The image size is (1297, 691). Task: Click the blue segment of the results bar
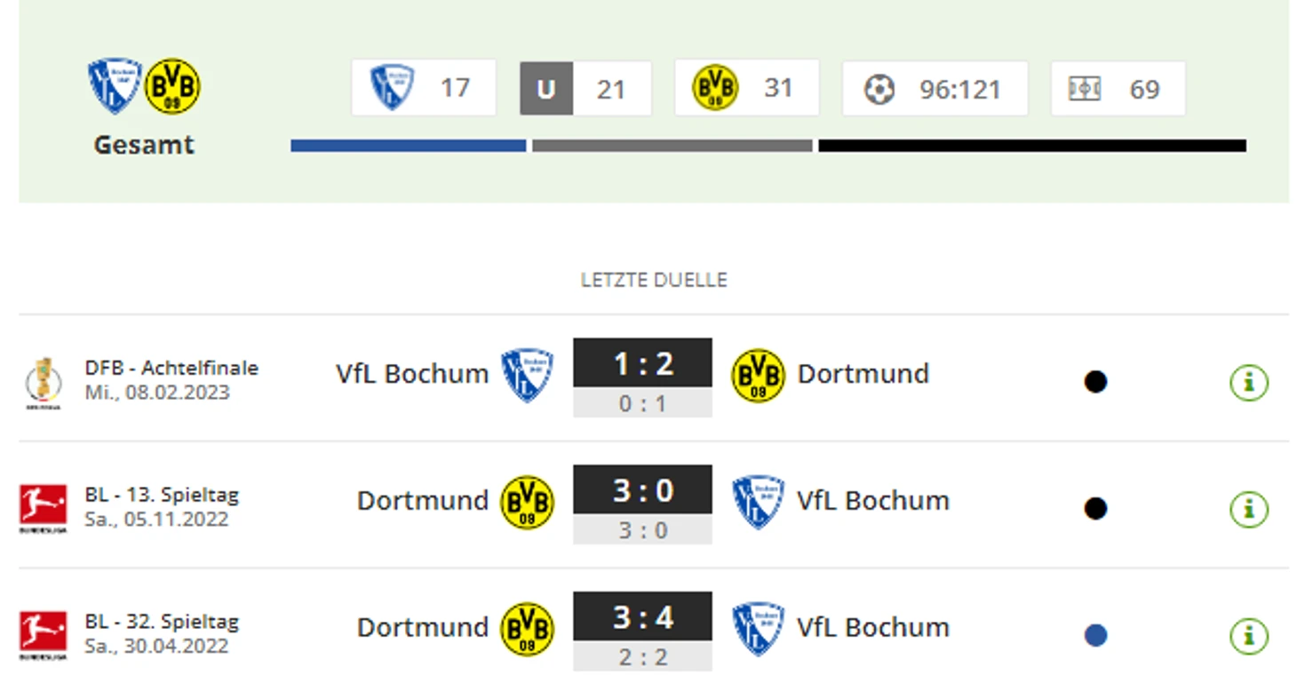(408, 146)
